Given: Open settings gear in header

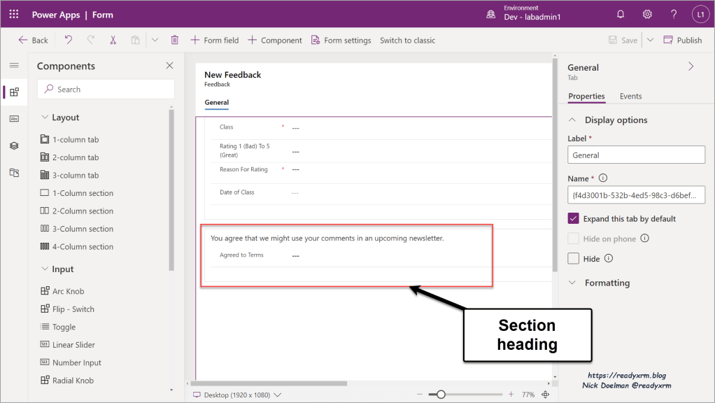Looking at the screenshot, I should pyautogui.click(x=647, y=14).
